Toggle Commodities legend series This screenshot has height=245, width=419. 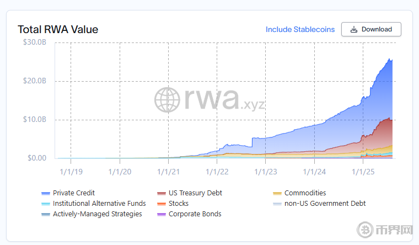305,193
